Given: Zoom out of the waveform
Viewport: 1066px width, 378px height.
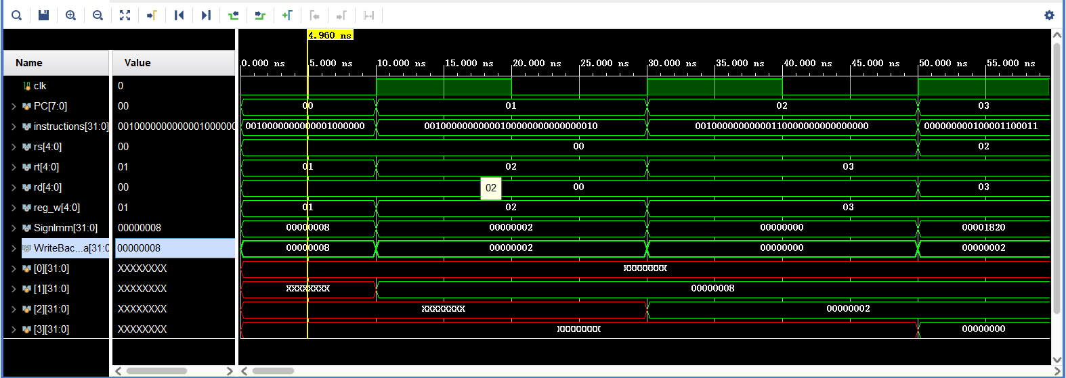Looking at the screenshot, I should (98, 15).
